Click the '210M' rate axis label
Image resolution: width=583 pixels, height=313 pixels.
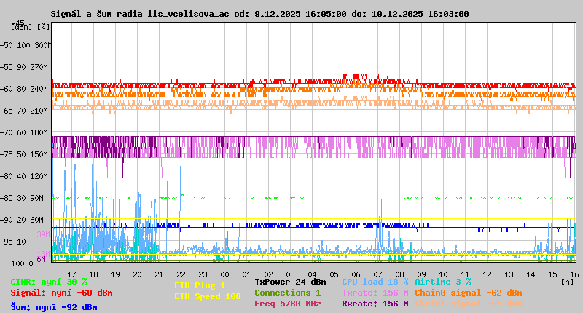(x=41, y=111)
